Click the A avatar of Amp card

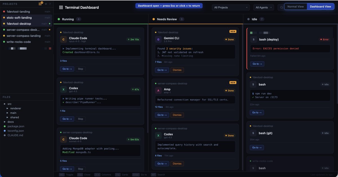tap(158, 91)
